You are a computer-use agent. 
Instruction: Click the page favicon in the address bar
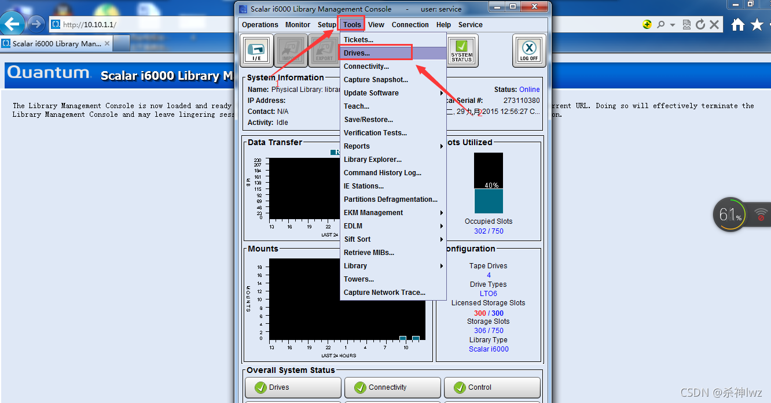point(56,24)
